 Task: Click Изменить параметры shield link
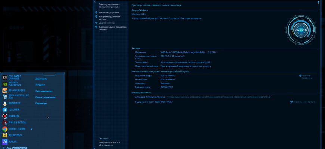(x=306, y=77)
